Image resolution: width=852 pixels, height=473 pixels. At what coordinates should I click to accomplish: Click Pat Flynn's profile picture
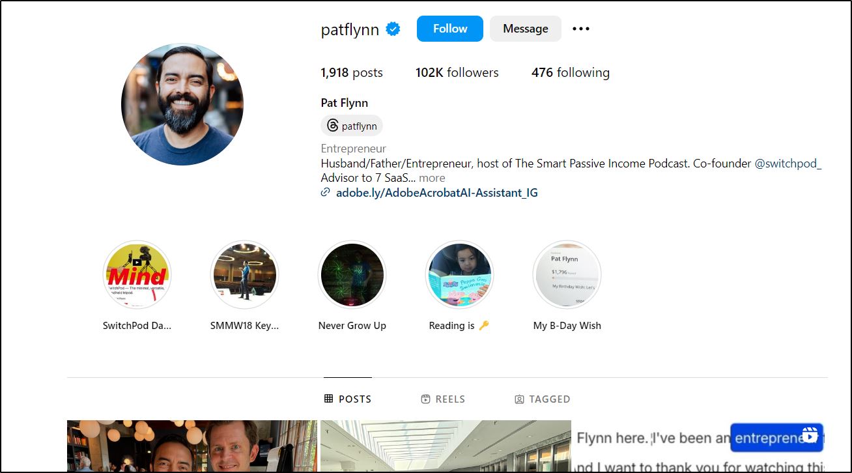[x=182, y=104]
